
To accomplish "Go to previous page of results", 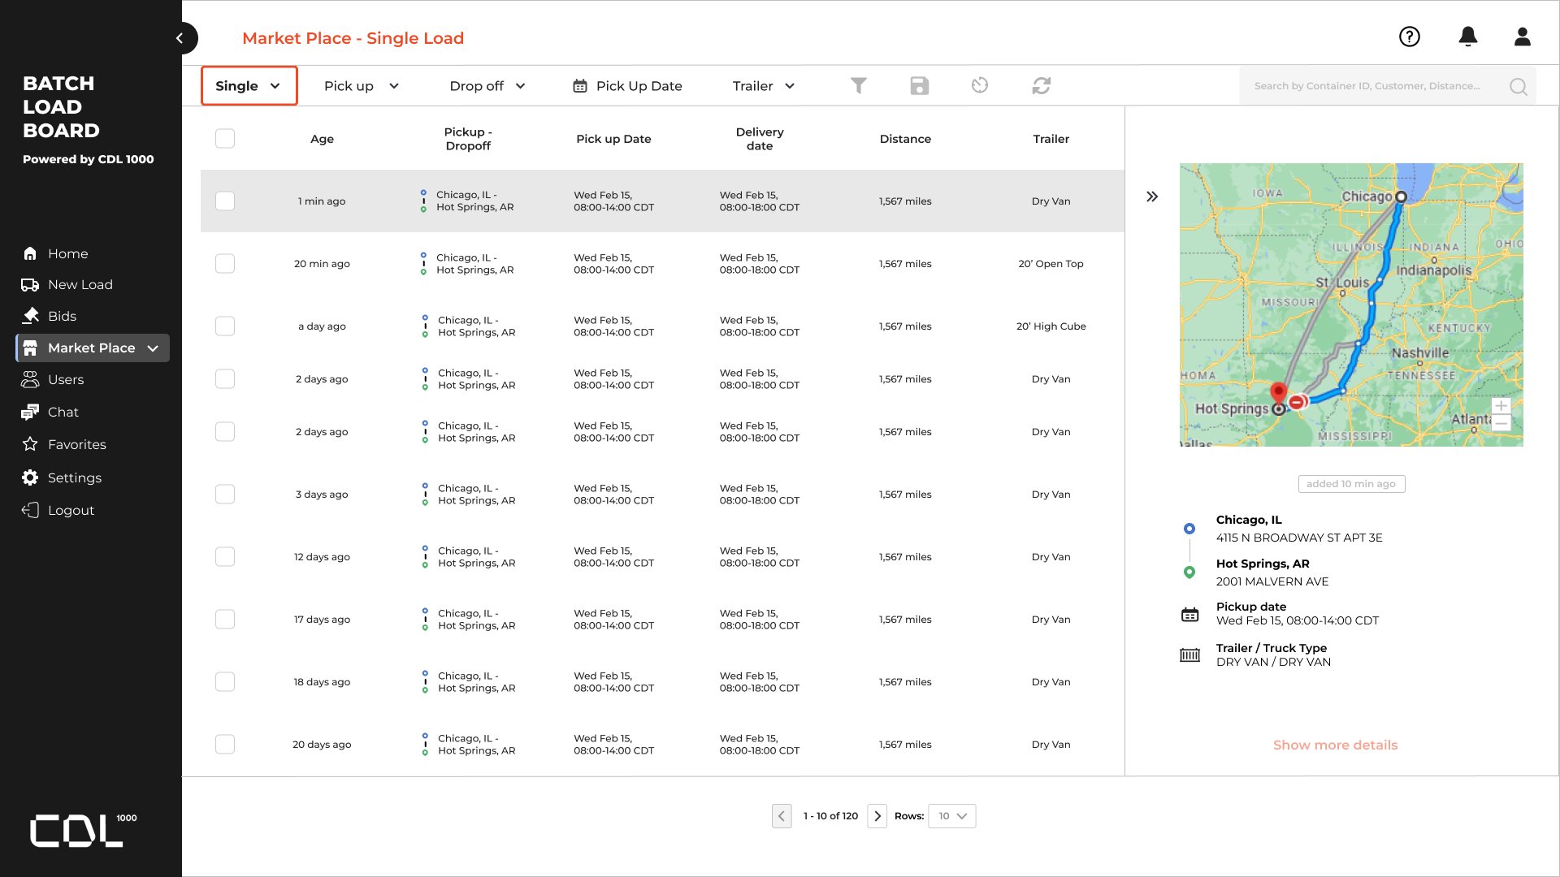I will tap(782, 816).
